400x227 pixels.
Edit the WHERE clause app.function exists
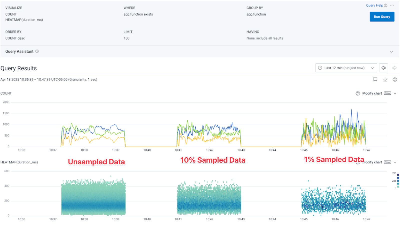[x=138, y=14]
